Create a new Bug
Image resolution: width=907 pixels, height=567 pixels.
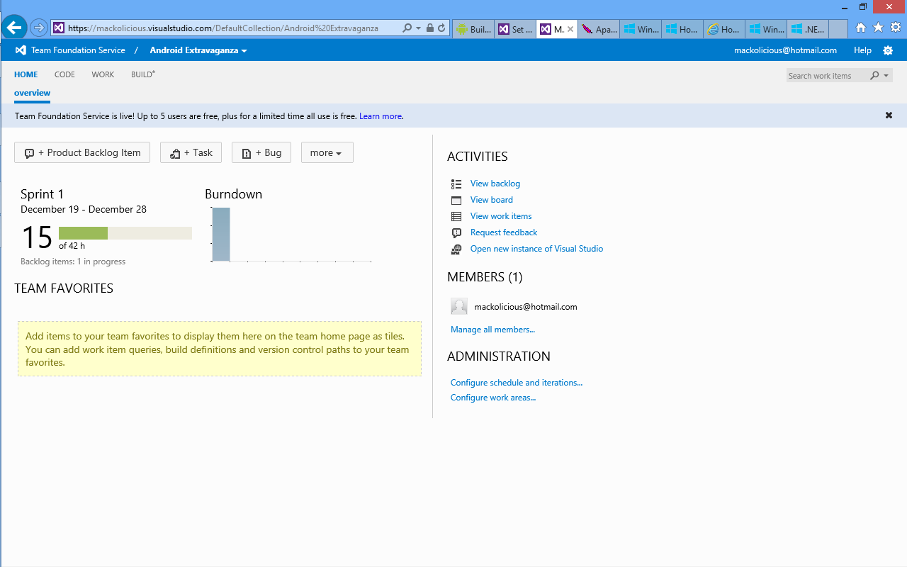[x=261, y=152]
